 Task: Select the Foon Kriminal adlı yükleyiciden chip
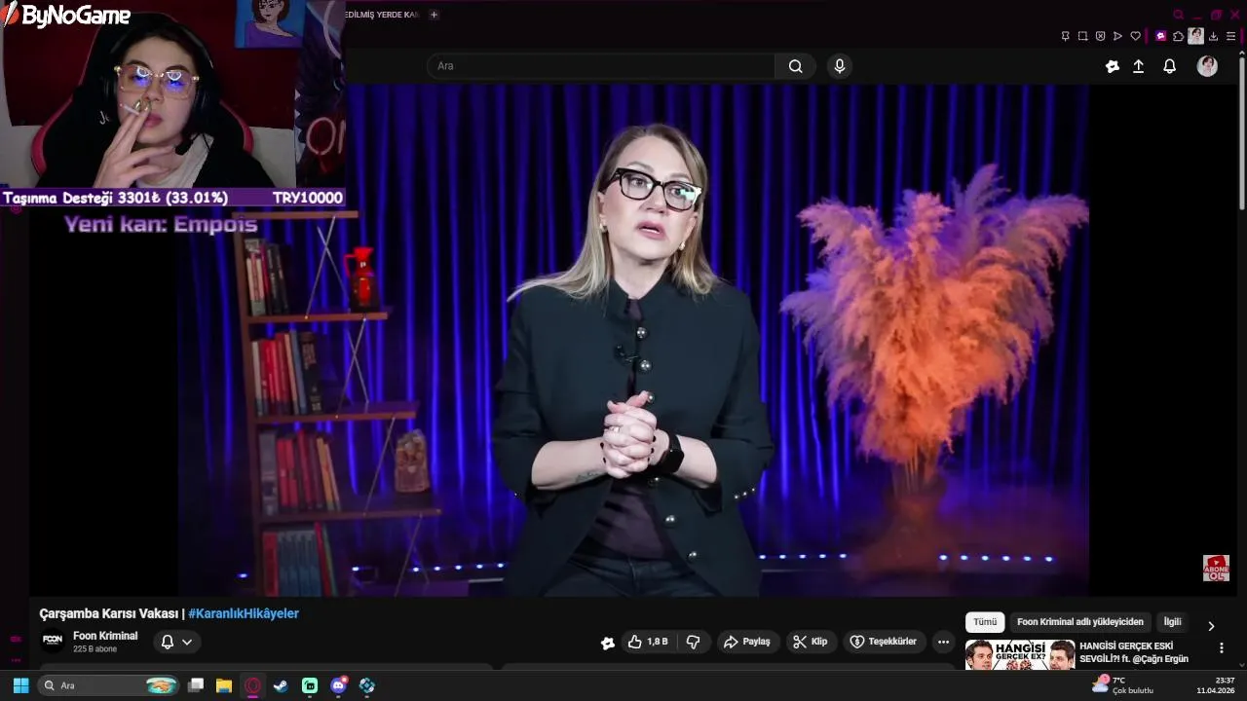tap(1079, 622)
